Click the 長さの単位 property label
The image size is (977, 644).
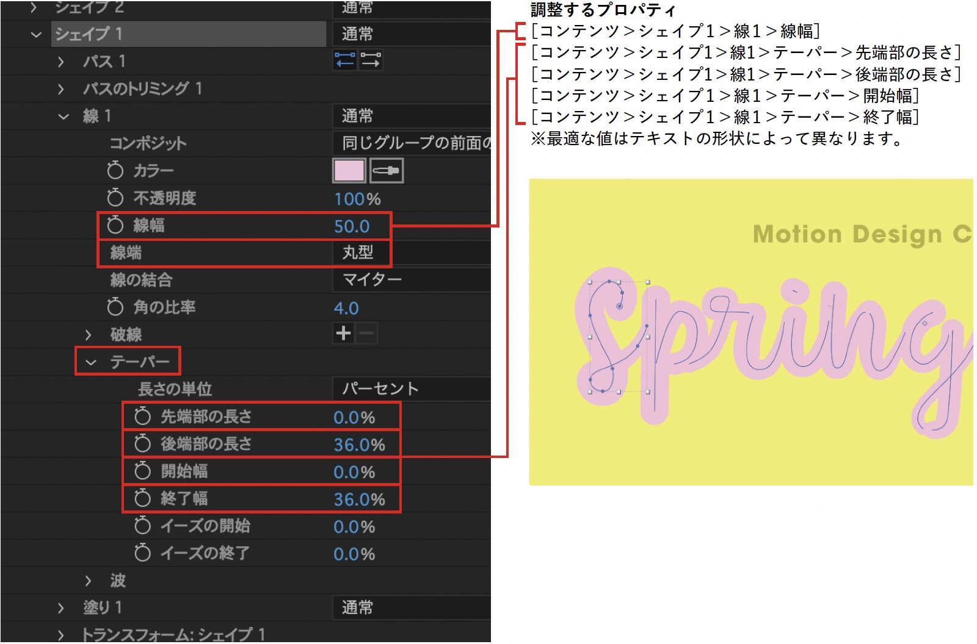point(175,389)
